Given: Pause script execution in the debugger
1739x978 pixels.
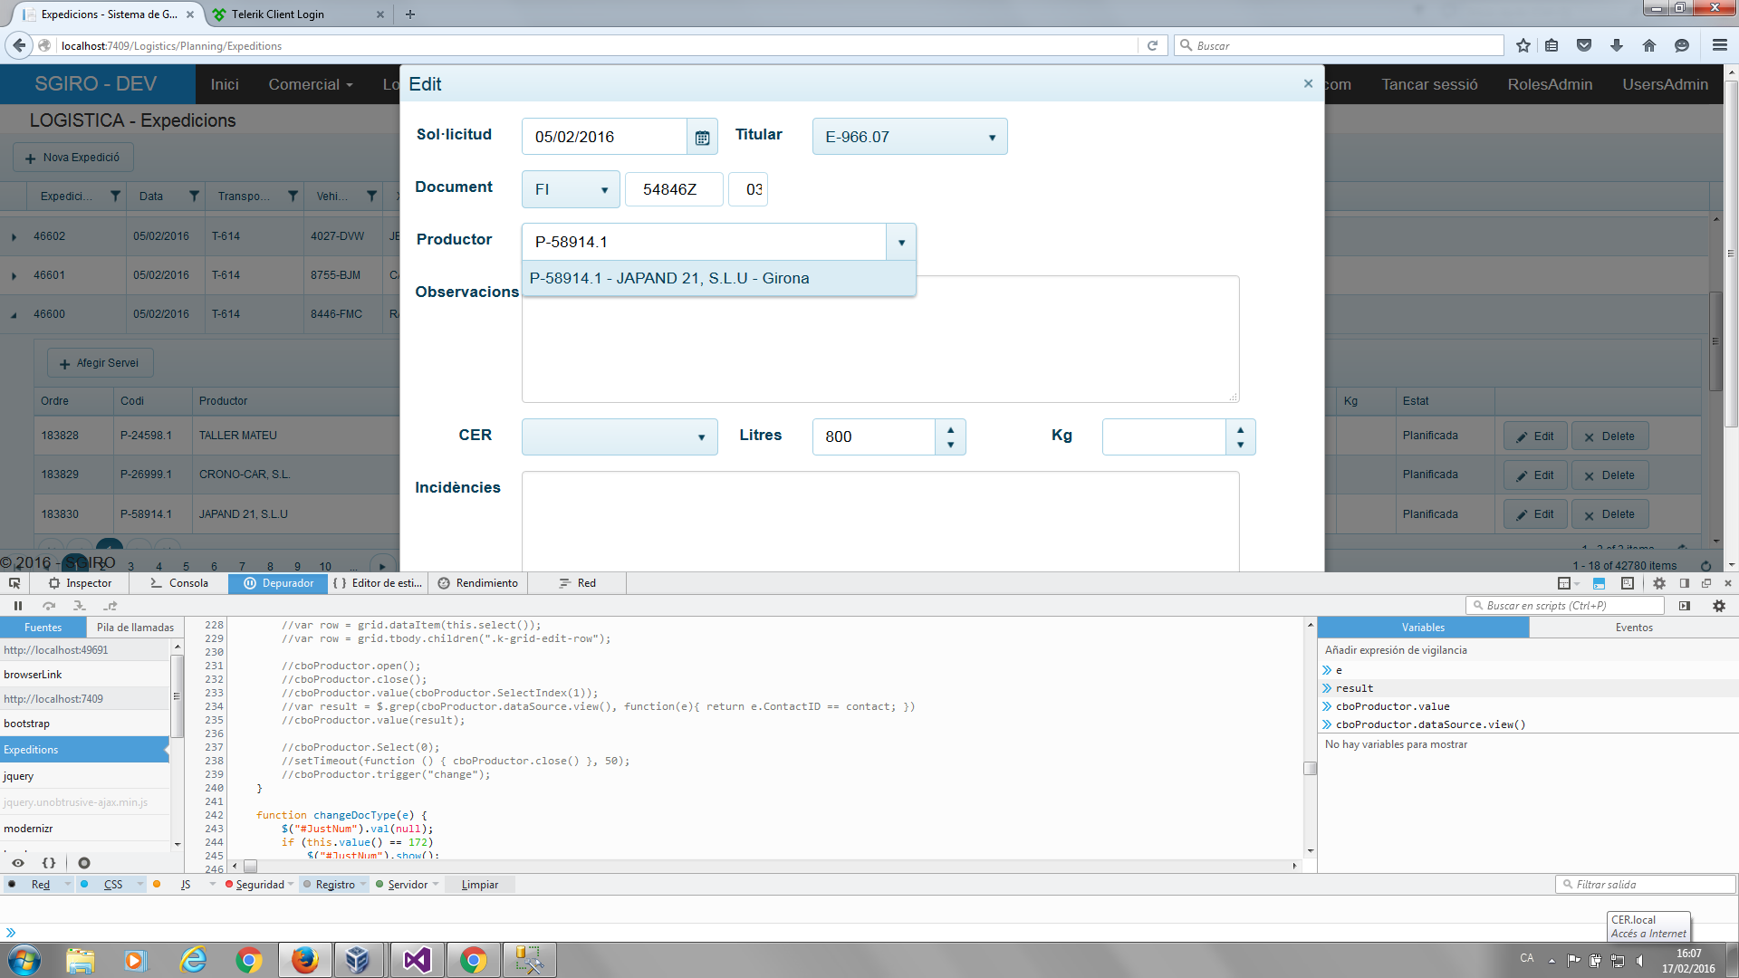Looking at the screenshot, I should pos(17,606).
